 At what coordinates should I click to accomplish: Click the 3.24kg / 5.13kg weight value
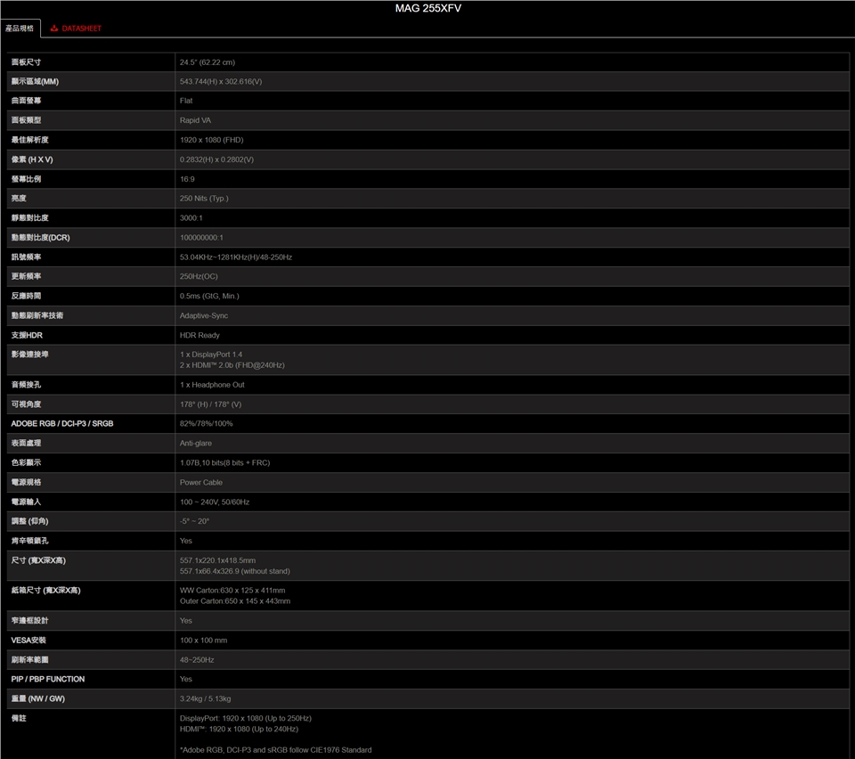coord(205,698)
